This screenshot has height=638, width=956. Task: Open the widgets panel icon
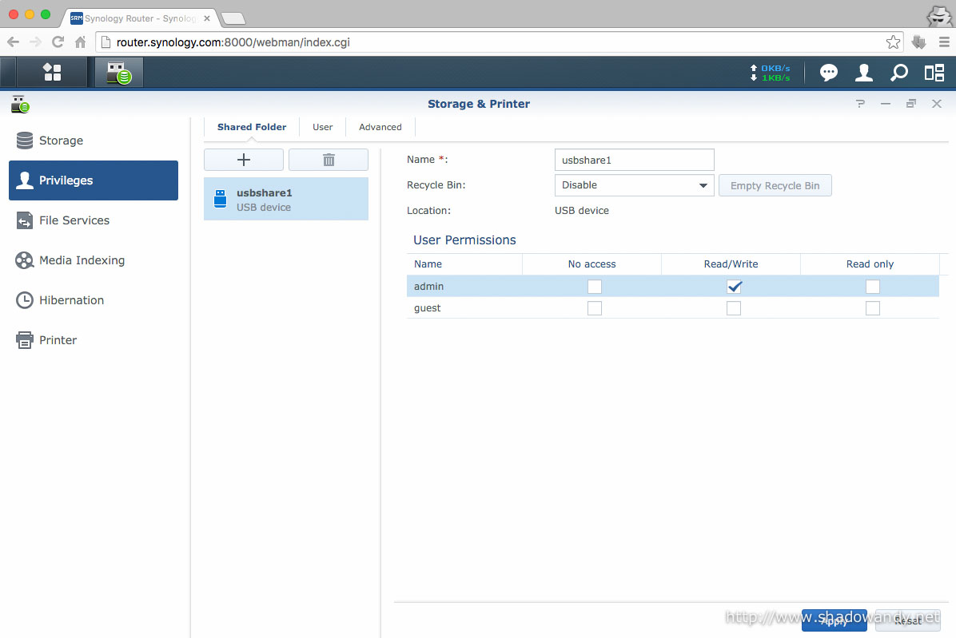[x=934, y=73]
